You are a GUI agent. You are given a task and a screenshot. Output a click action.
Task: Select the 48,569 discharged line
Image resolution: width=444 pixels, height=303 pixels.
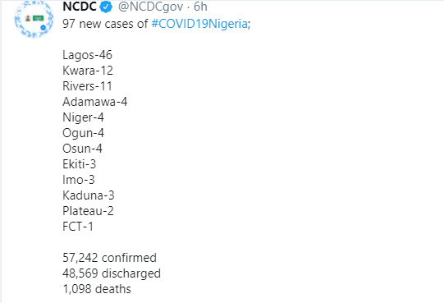tap(112, 273)
